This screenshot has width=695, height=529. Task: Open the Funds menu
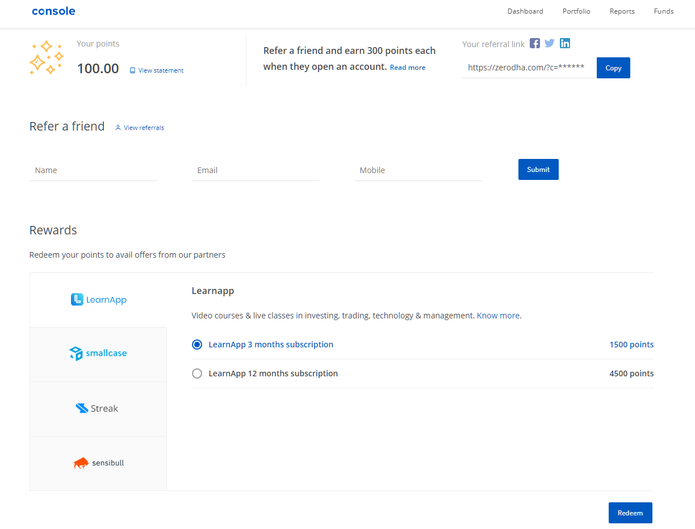(x=664, y=11)
